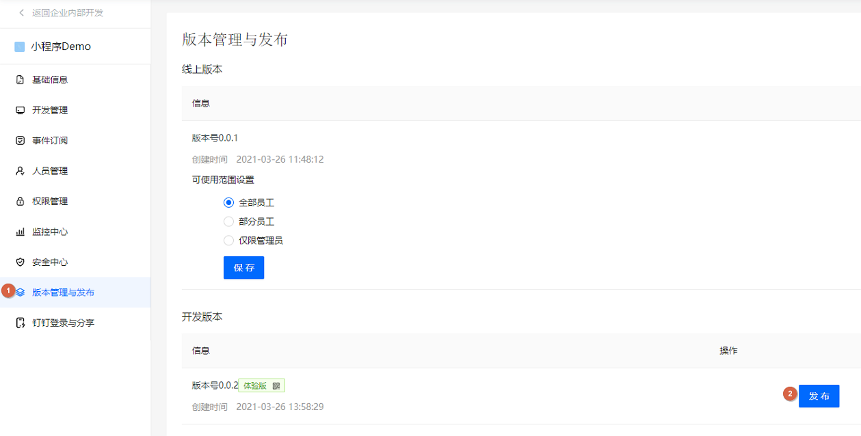This screenshot has height=436, width=861.
Task: Choose the 部分员工 radio option
Action: pos(228,221)
